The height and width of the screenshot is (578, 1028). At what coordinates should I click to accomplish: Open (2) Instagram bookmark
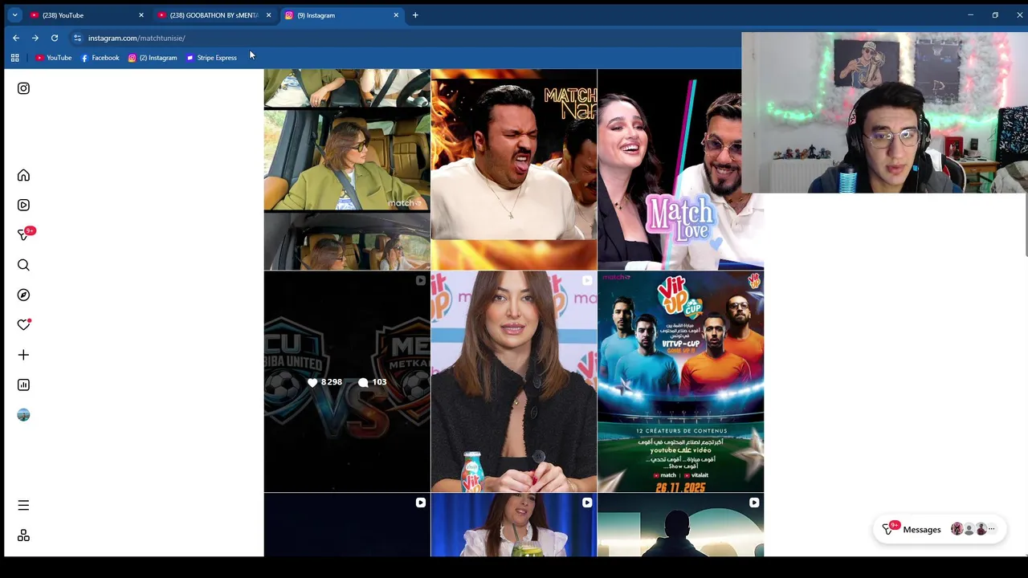pyautogui.click(x=153, y=58)
